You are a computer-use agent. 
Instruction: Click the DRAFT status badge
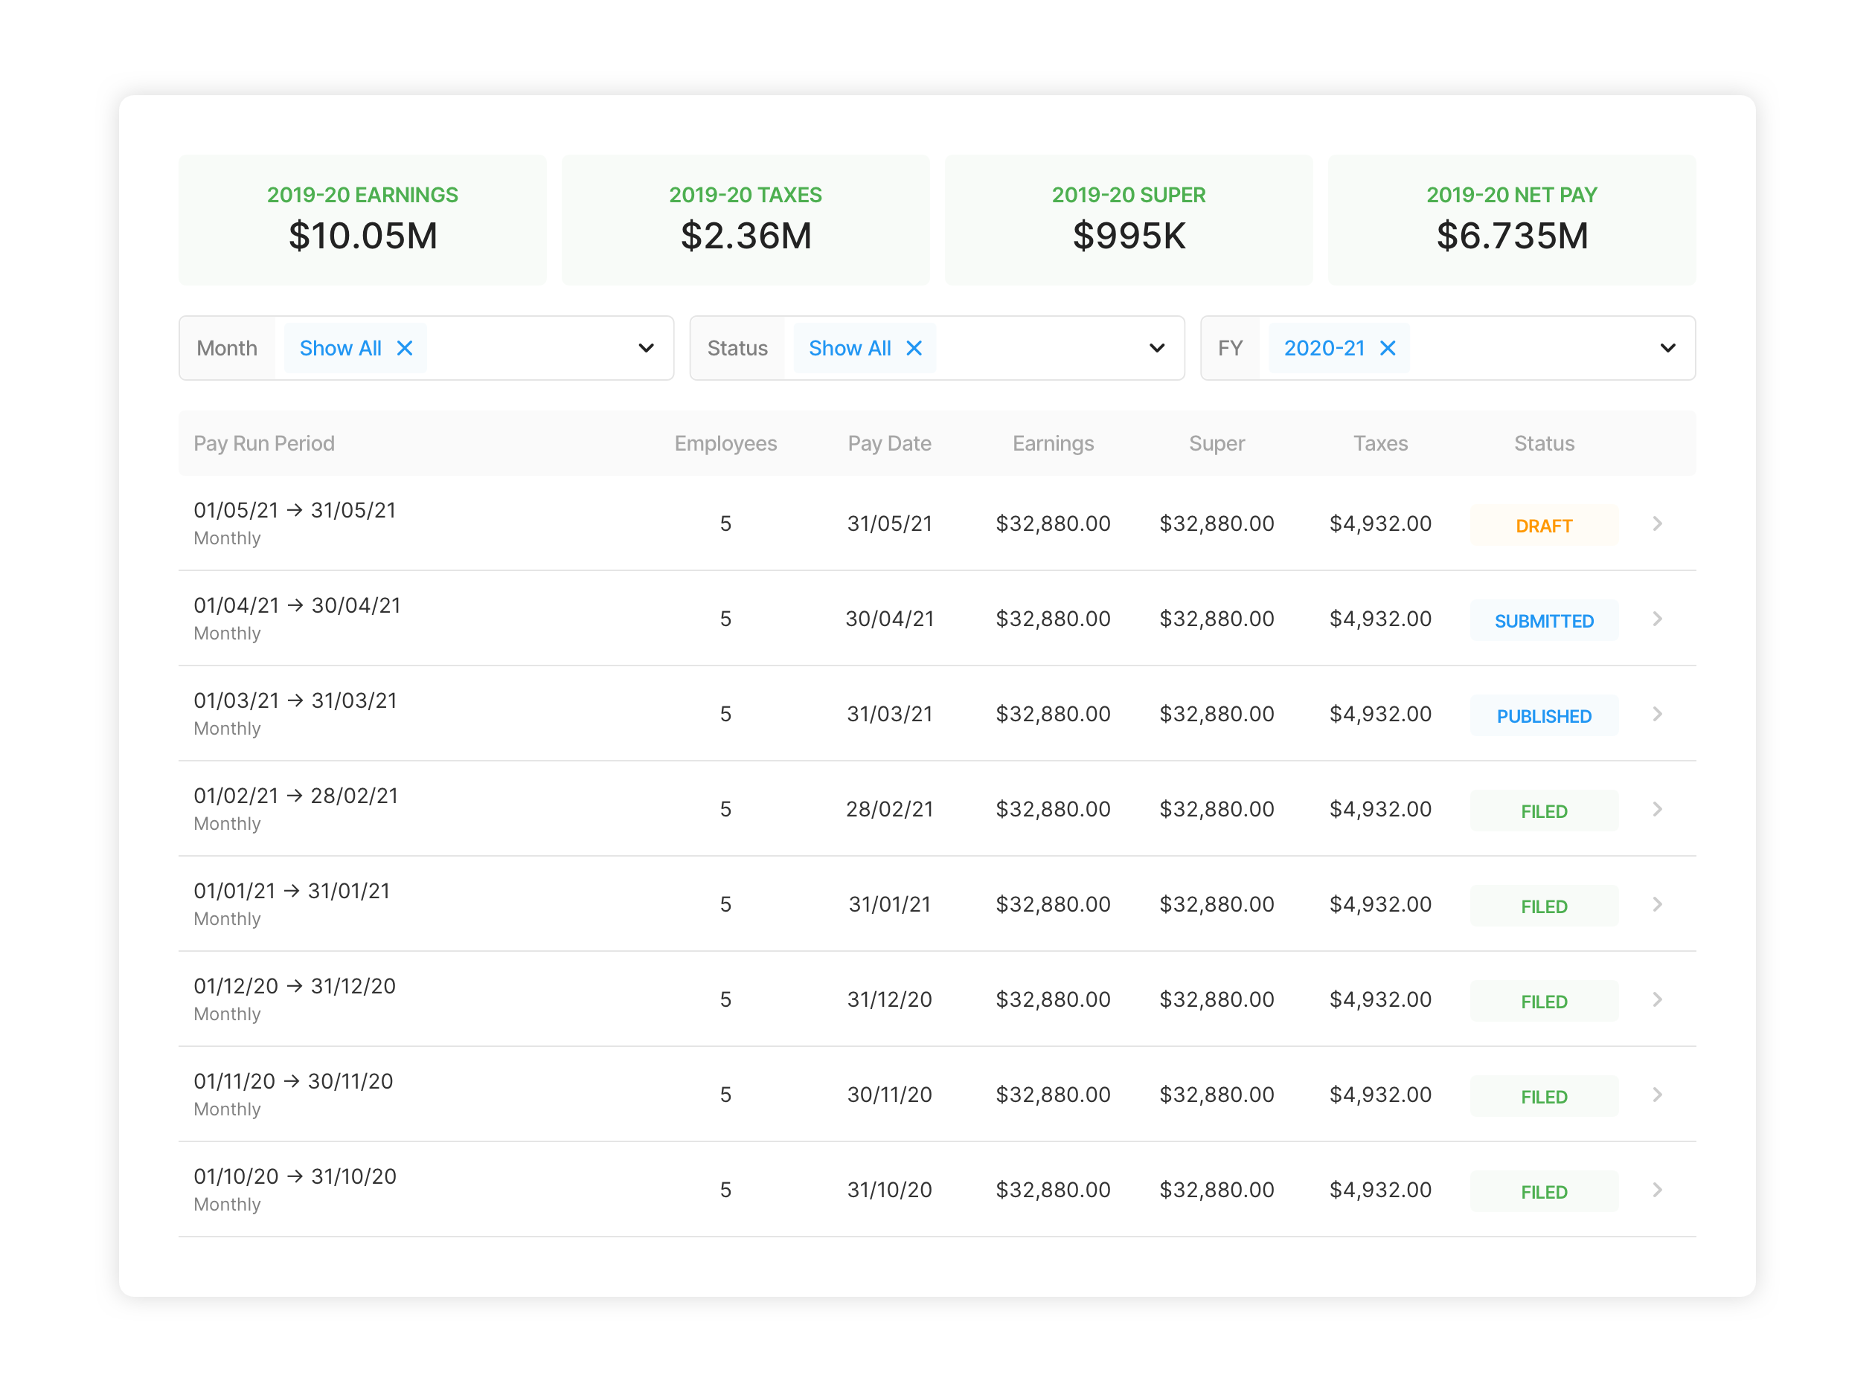tap(1543, 526)
